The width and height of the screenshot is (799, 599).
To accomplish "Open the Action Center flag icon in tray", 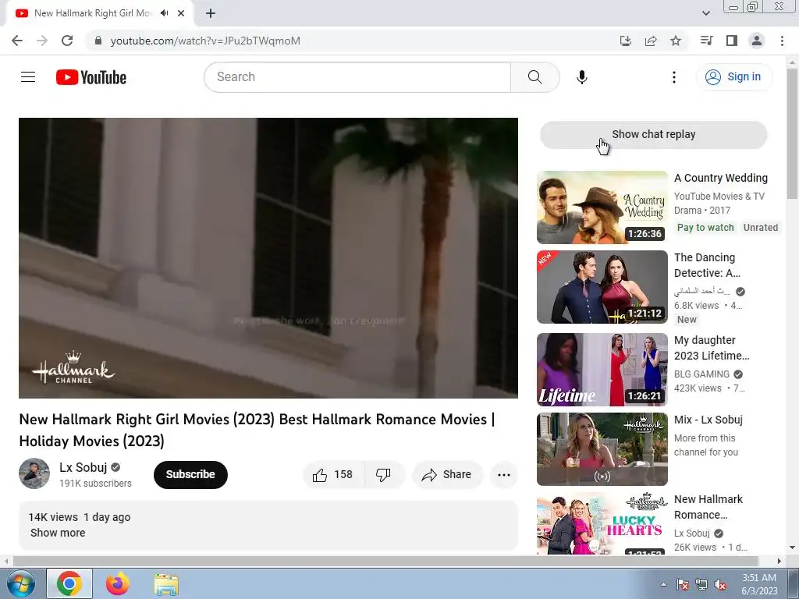I will [x=683, y=584].
